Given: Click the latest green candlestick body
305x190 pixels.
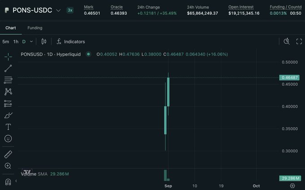Looking at the screenshot, I should click(168, 92).
